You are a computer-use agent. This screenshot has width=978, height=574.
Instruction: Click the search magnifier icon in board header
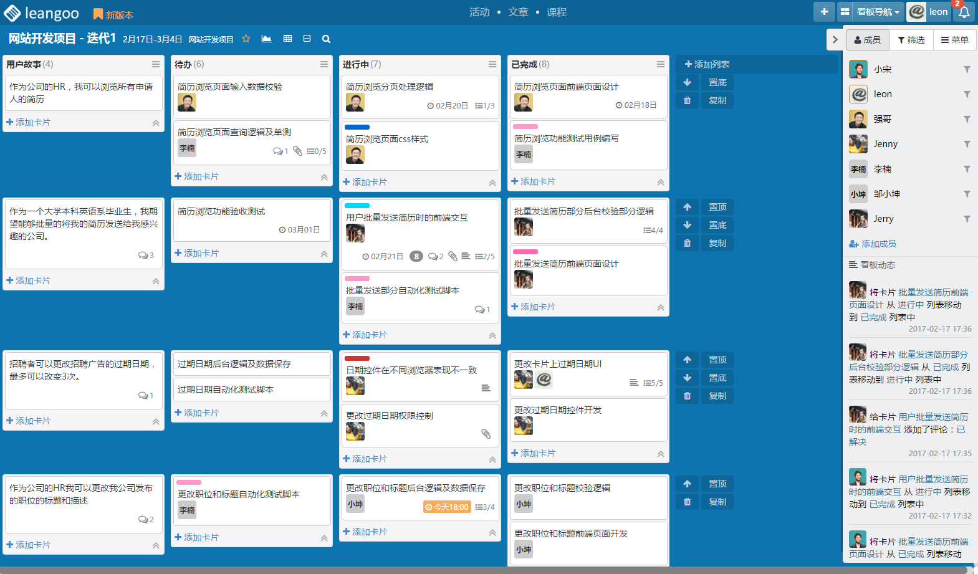tap(326, 39)
